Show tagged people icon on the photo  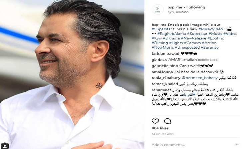tap(5, 146)
